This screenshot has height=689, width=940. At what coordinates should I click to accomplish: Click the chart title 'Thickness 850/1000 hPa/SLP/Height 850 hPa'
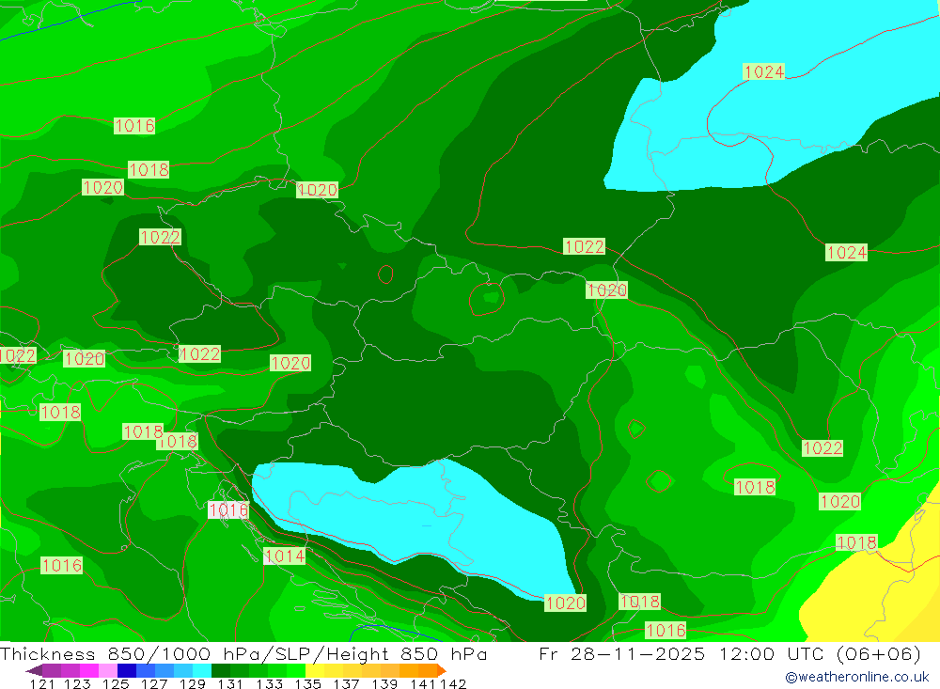243,653
